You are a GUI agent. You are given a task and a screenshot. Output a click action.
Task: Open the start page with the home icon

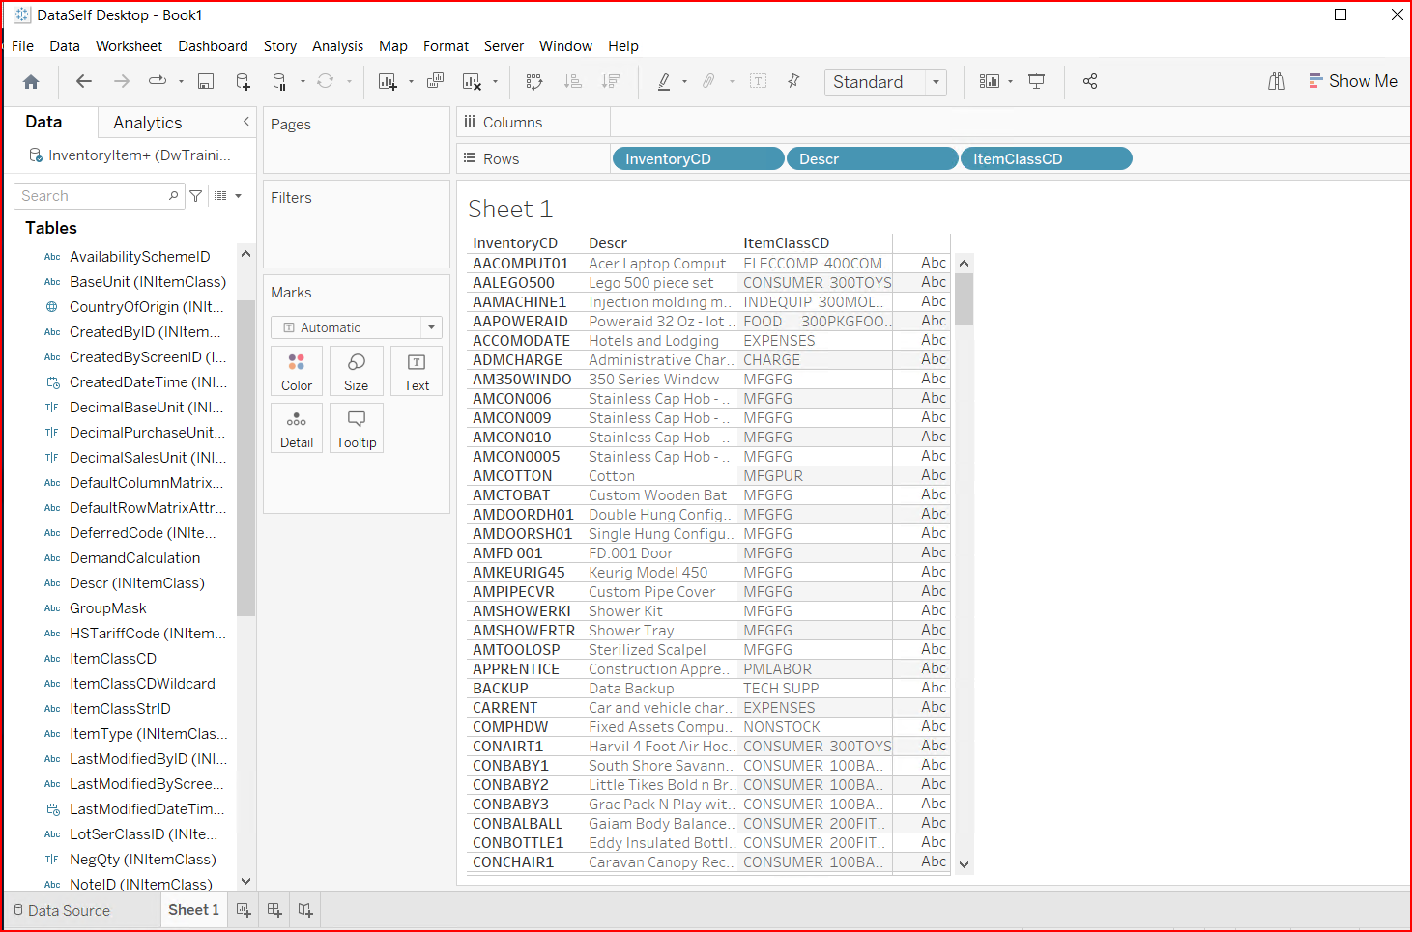click(30, 81)
